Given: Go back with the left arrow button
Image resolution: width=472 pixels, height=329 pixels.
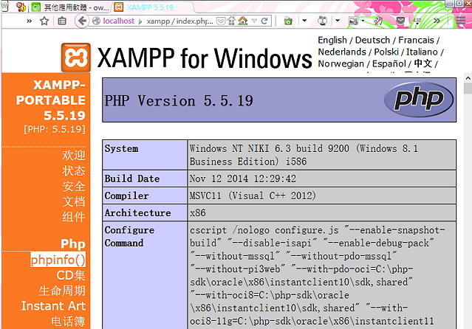Looking at the screenshot, I should point(82,21).
